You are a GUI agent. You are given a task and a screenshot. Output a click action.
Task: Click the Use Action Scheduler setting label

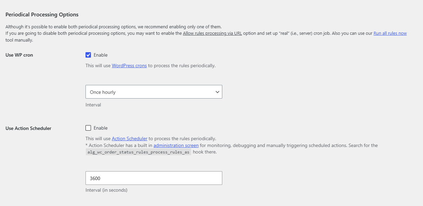[28, 128]
